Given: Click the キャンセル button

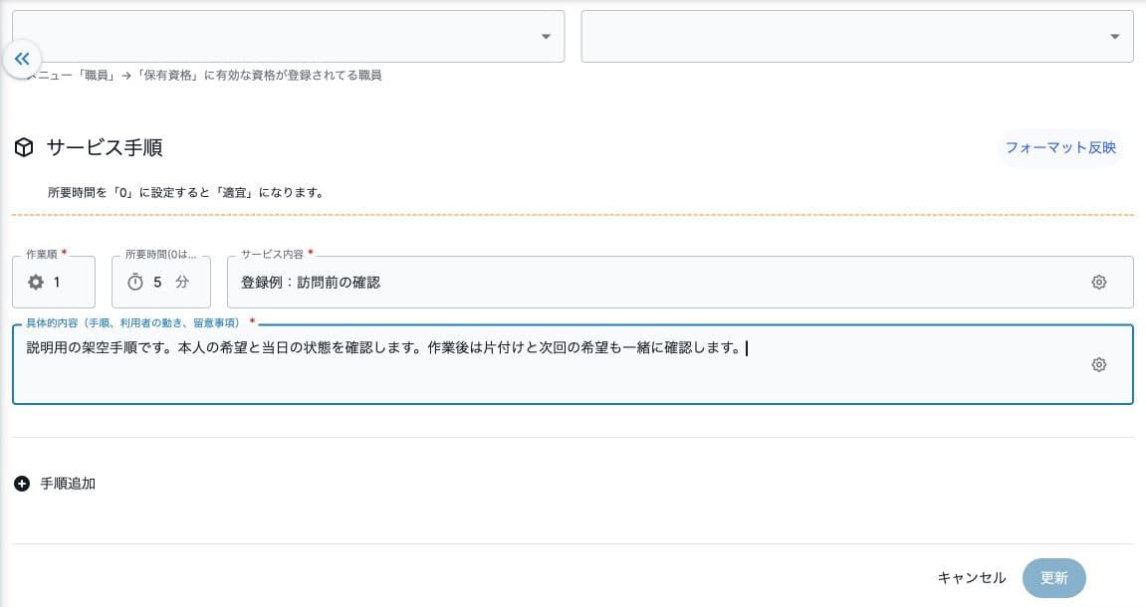Looking at the screenshot, I should [972, 578].
